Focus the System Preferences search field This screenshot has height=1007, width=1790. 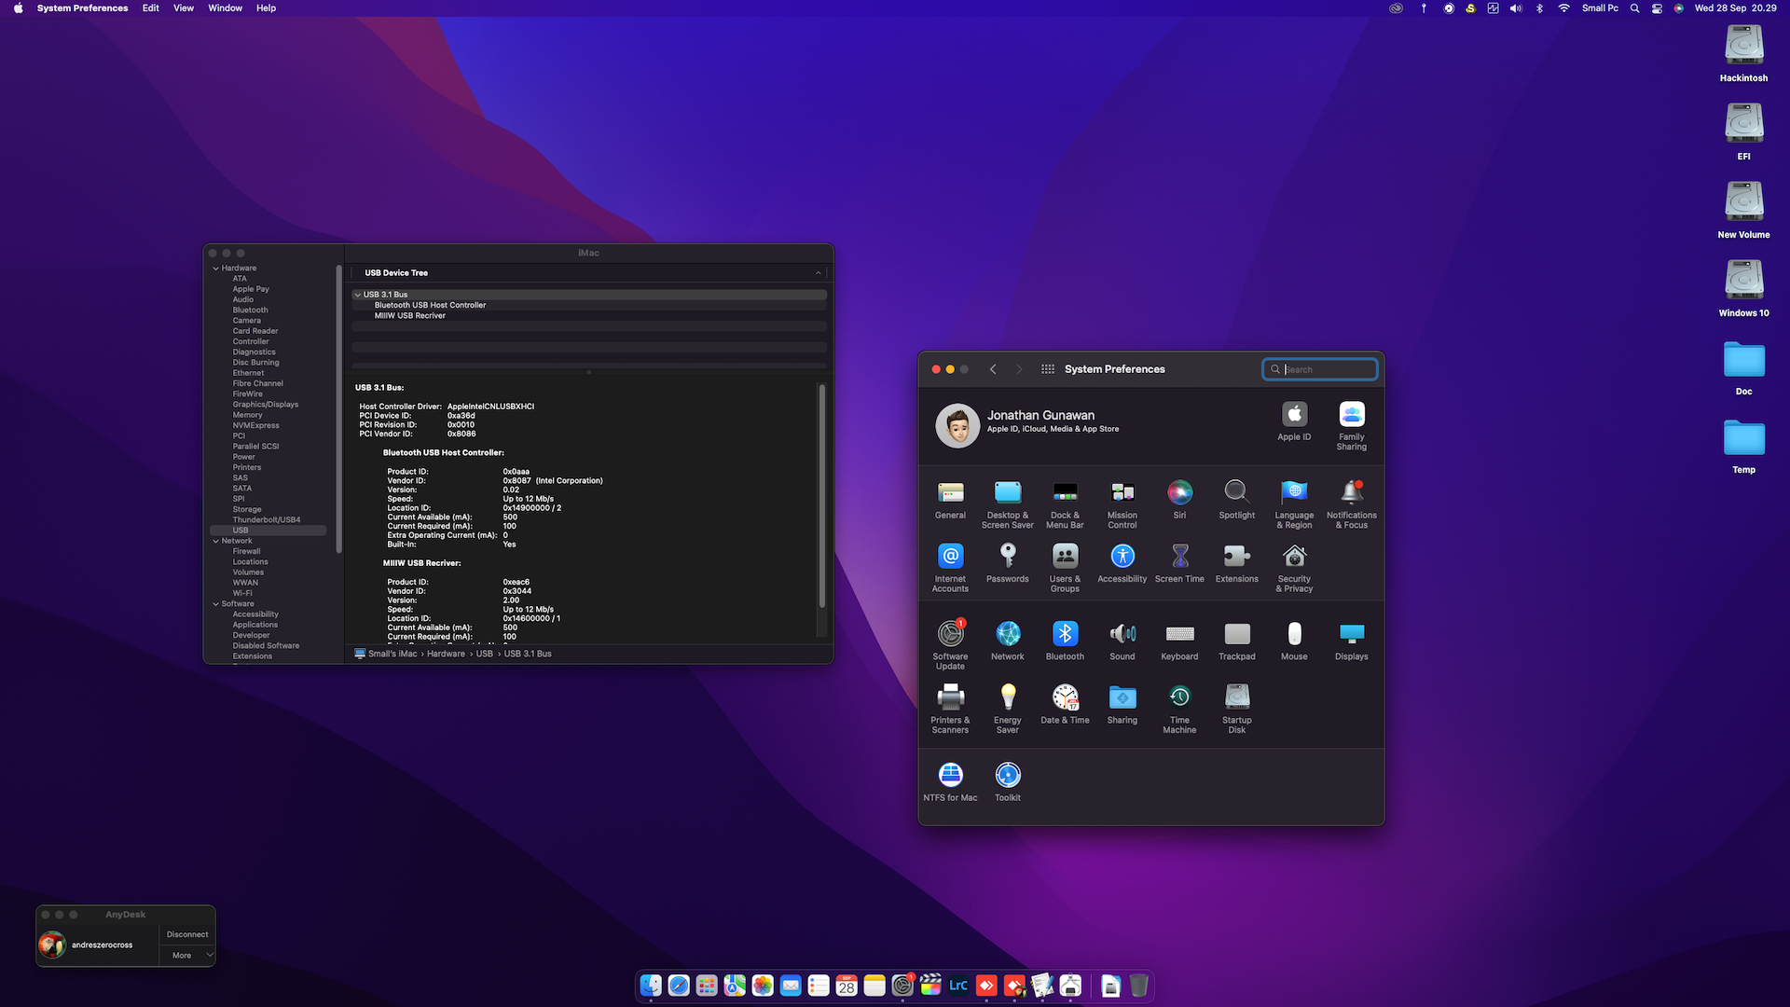(1320, 369)
